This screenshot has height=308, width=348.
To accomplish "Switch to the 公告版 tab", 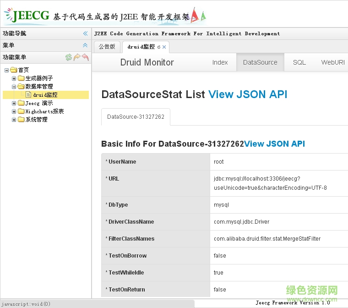I will 107,47.
